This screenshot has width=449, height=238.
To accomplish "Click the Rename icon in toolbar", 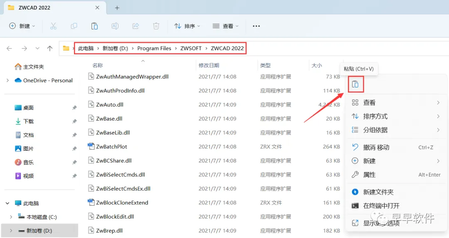I will click(x=115, y=26).
